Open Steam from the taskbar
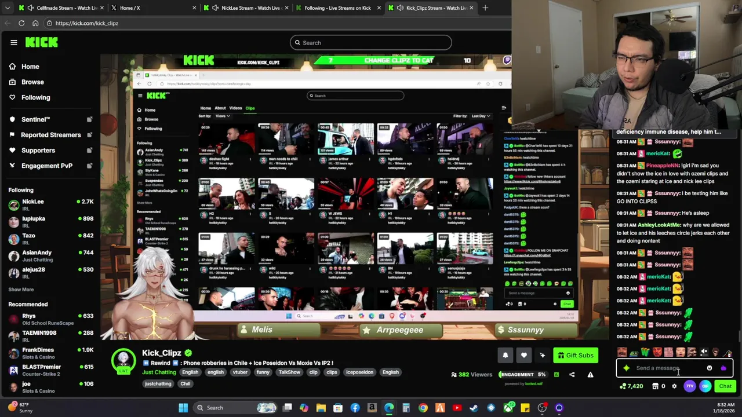The height and width of the screenshot is (417, 742). [x=474, y=408]
